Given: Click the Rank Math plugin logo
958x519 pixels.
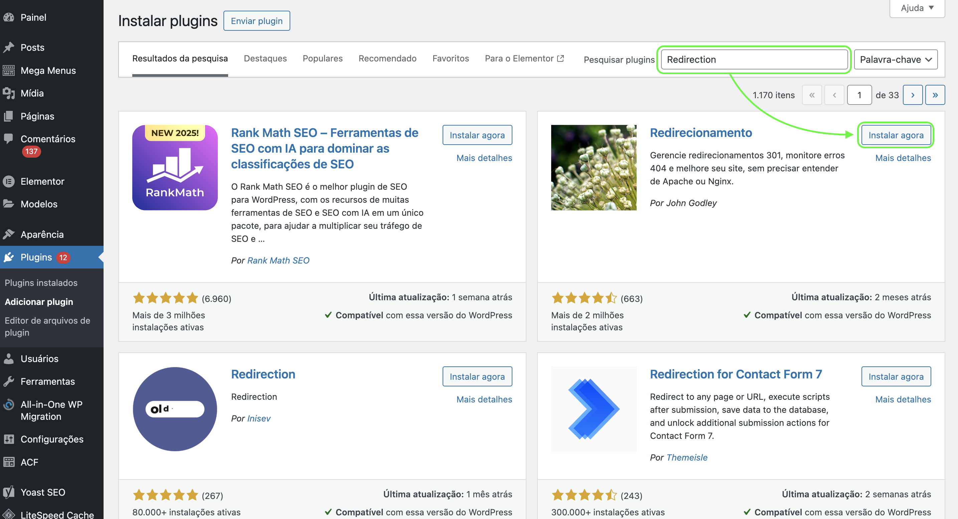Looking at the screenshot, I should click(175, 167).
